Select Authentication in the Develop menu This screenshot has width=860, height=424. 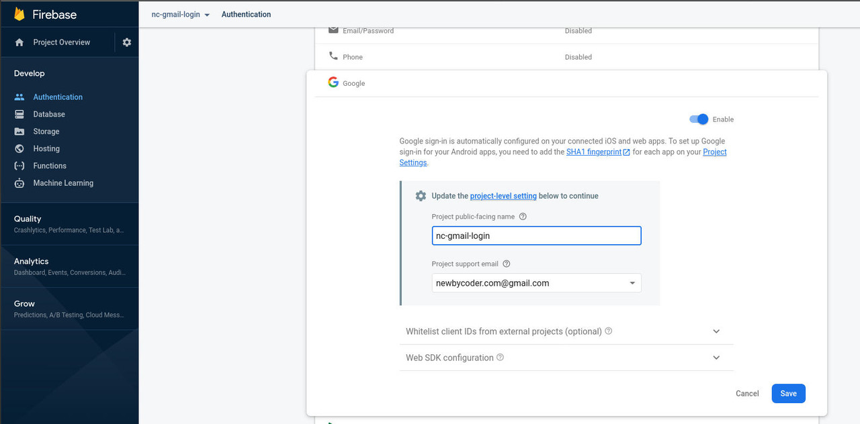(58, 97)
